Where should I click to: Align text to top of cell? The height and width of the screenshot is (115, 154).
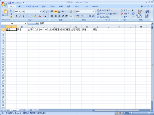[x=52, y=12]
